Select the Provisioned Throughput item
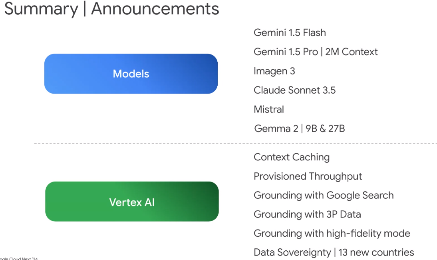Screen dimensions: 437x260 [308, 176]
